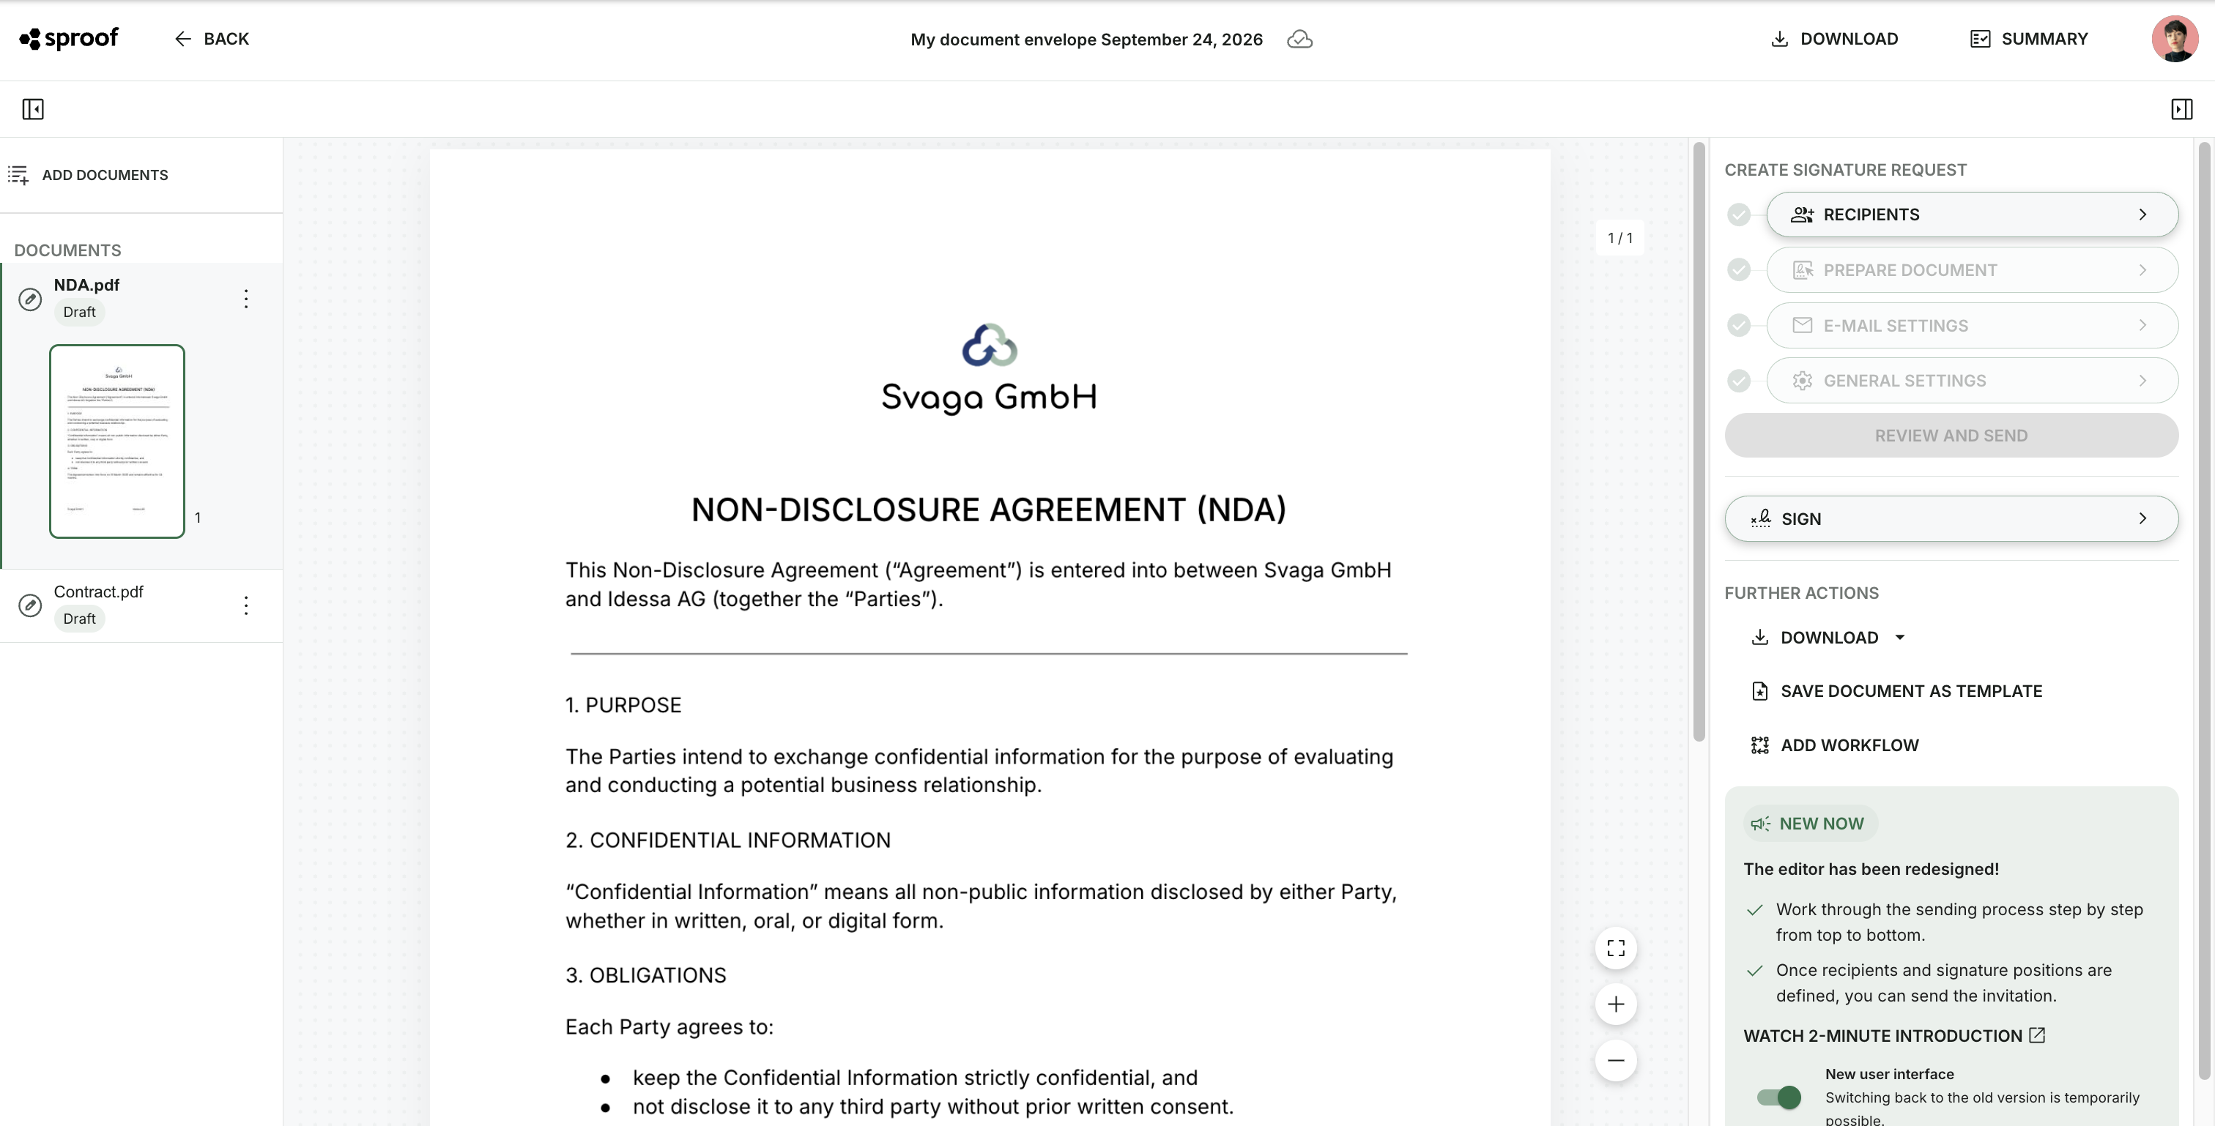The image size is (2215, 1126).
Task: Click the RECIPIENTS step check circle
Action: 1739,215
